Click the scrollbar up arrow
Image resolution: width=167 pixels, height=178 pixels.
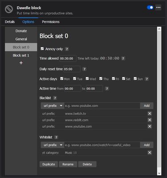tap(159, 29)
